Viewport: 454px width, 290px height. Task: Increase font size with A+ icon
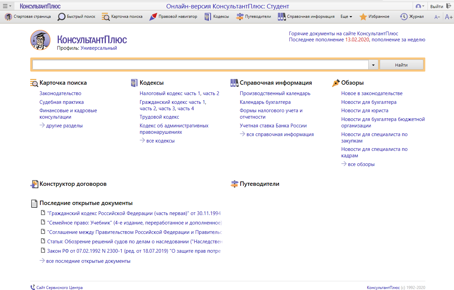pos(449,17)
